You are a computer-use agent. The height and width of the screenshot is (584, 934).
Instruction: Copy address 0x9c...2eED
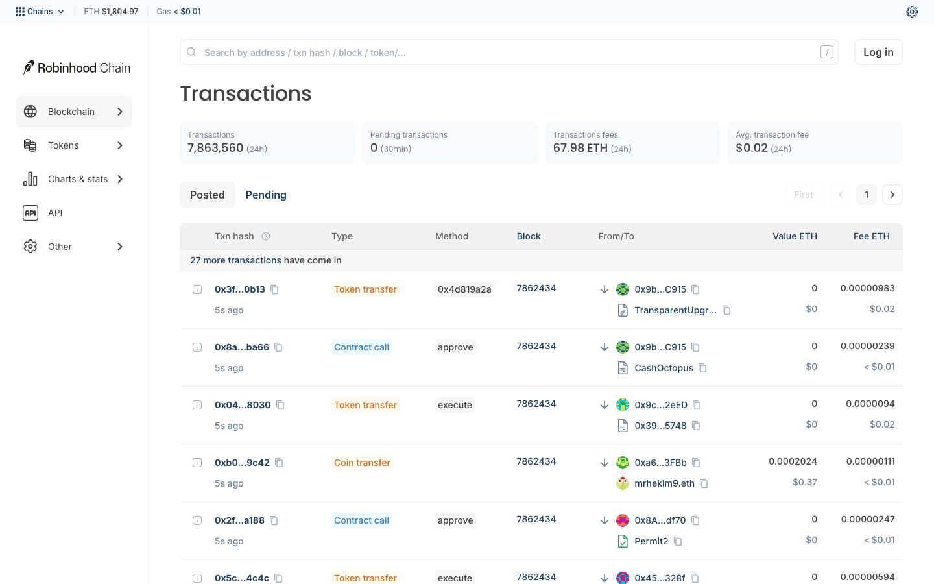[x=697, y=405]
